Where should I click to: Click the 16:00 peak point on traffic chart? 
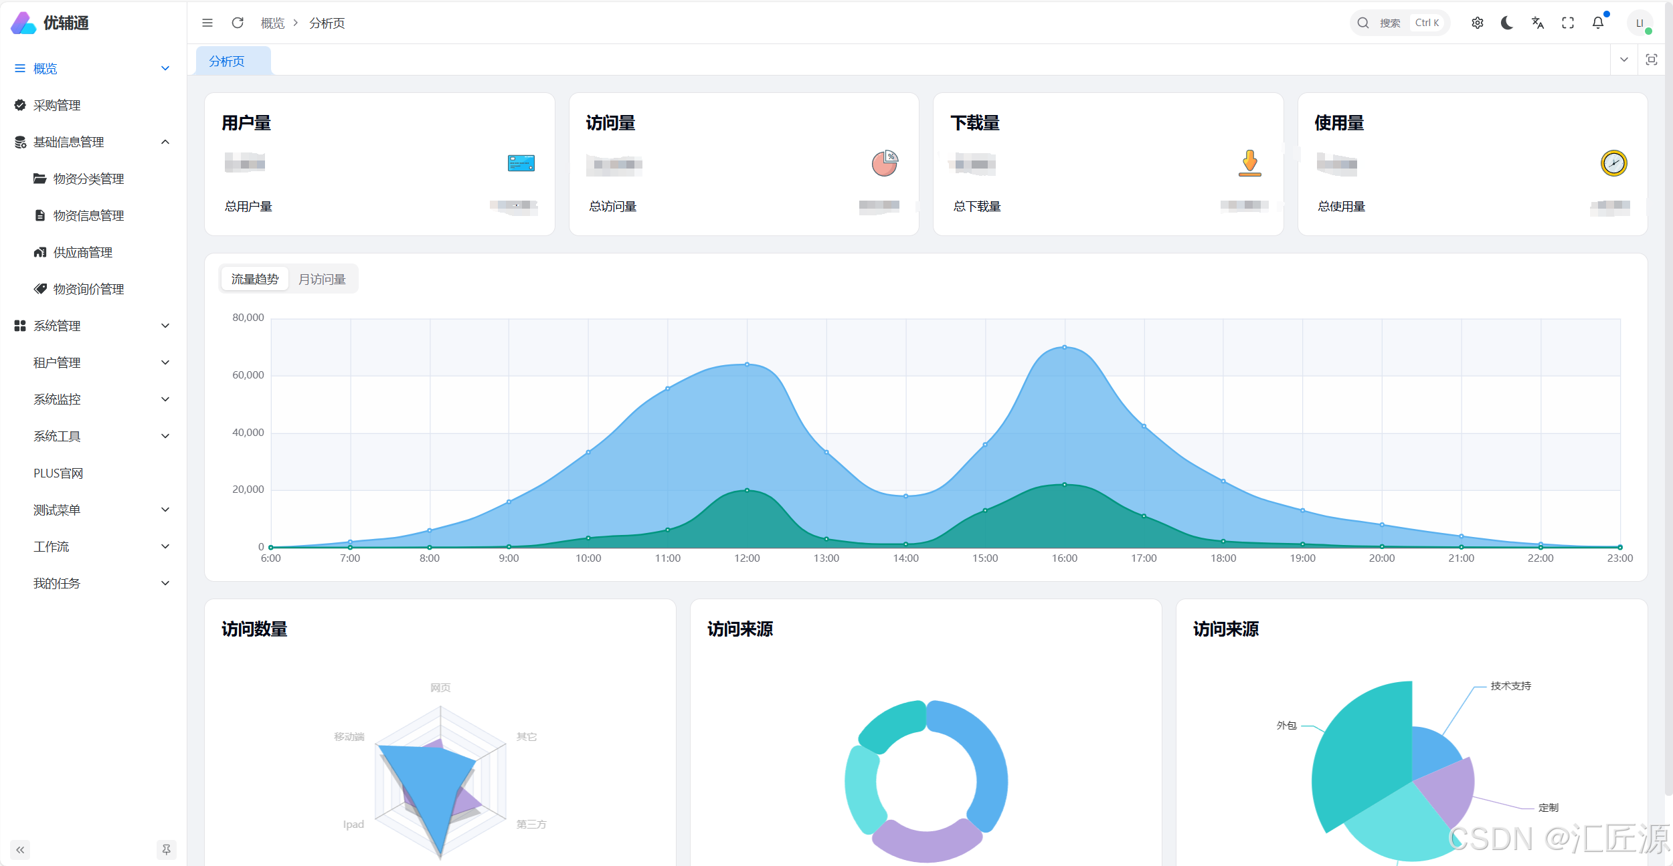1064,347
